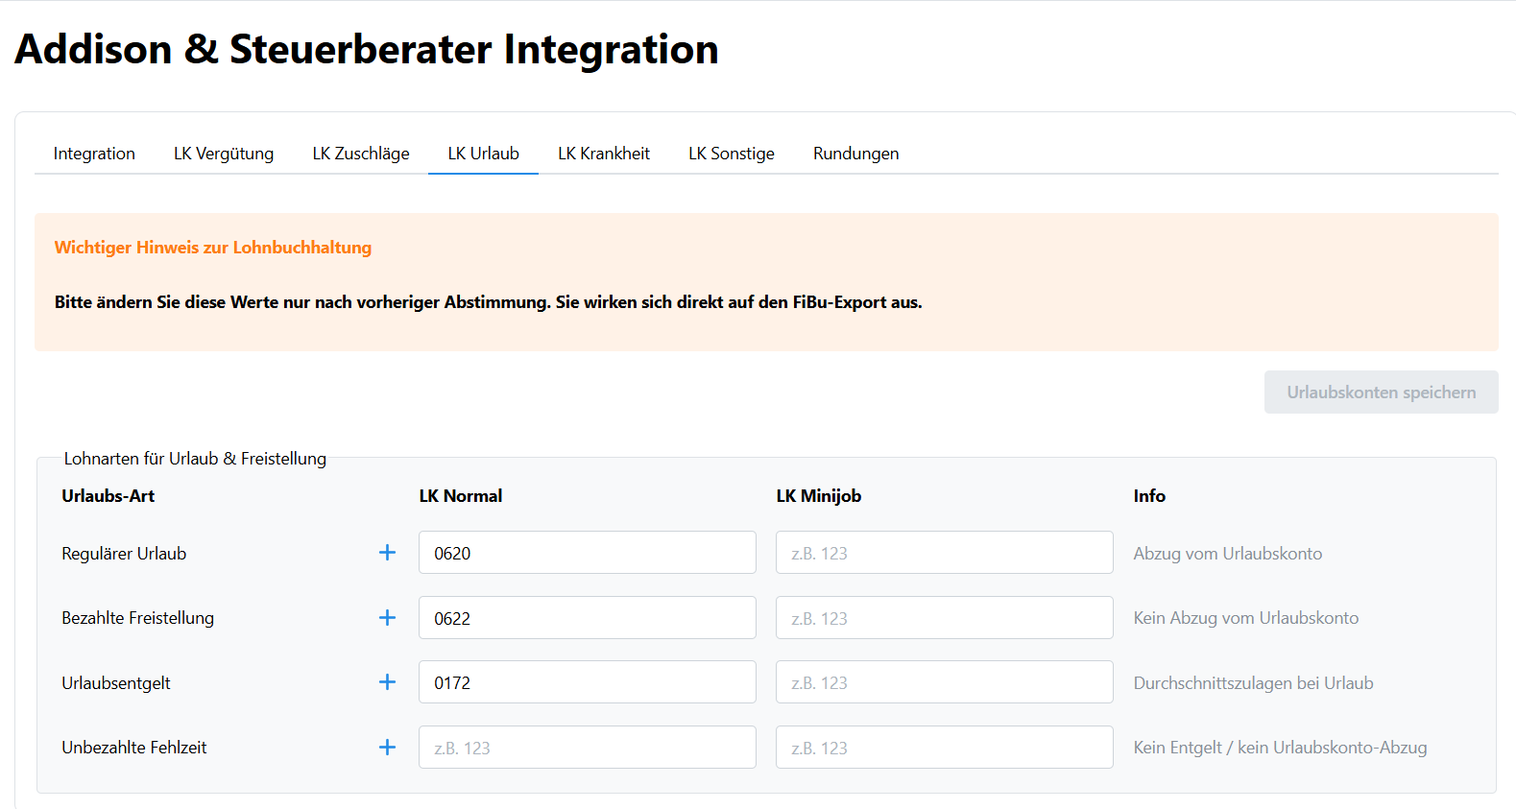Click info text 'Kein Entgelt / kein Urlaubskonto-Abzug'

[x=1280, y=748]
